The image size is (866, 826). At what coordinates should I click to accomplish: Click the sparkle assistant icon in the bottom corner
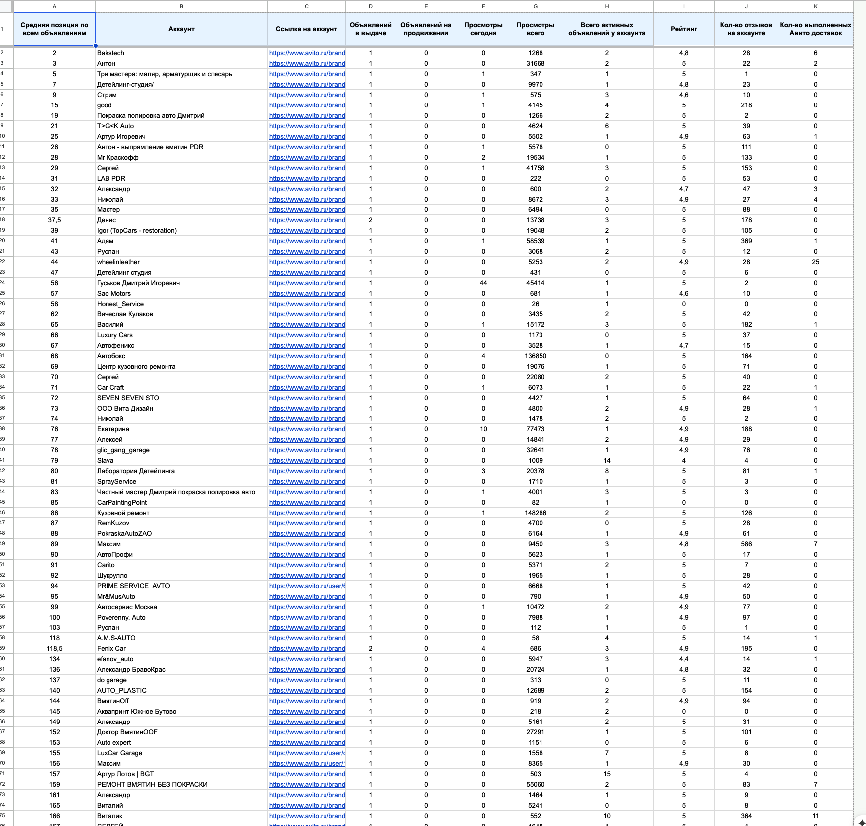coord(861,822)
